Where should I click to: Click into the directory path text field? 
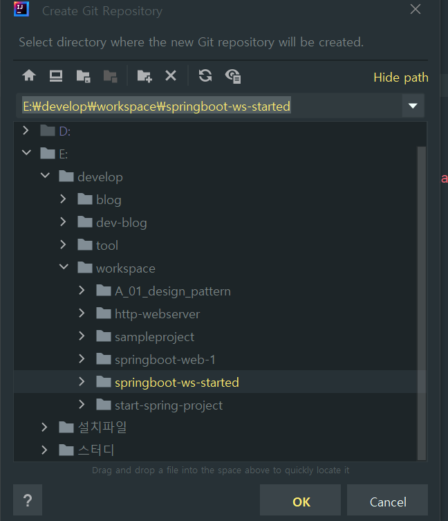[x=207, y=106]
